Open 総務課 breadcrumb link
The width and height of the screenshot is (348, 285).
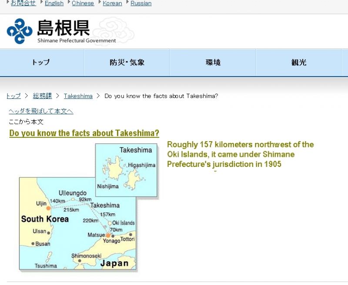[42, 96]
